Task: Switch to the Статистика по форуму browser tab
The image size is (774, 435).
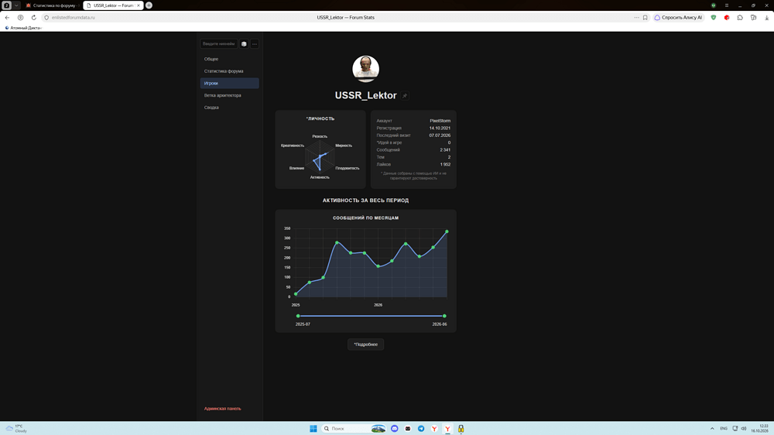Action: coord(53,5)
